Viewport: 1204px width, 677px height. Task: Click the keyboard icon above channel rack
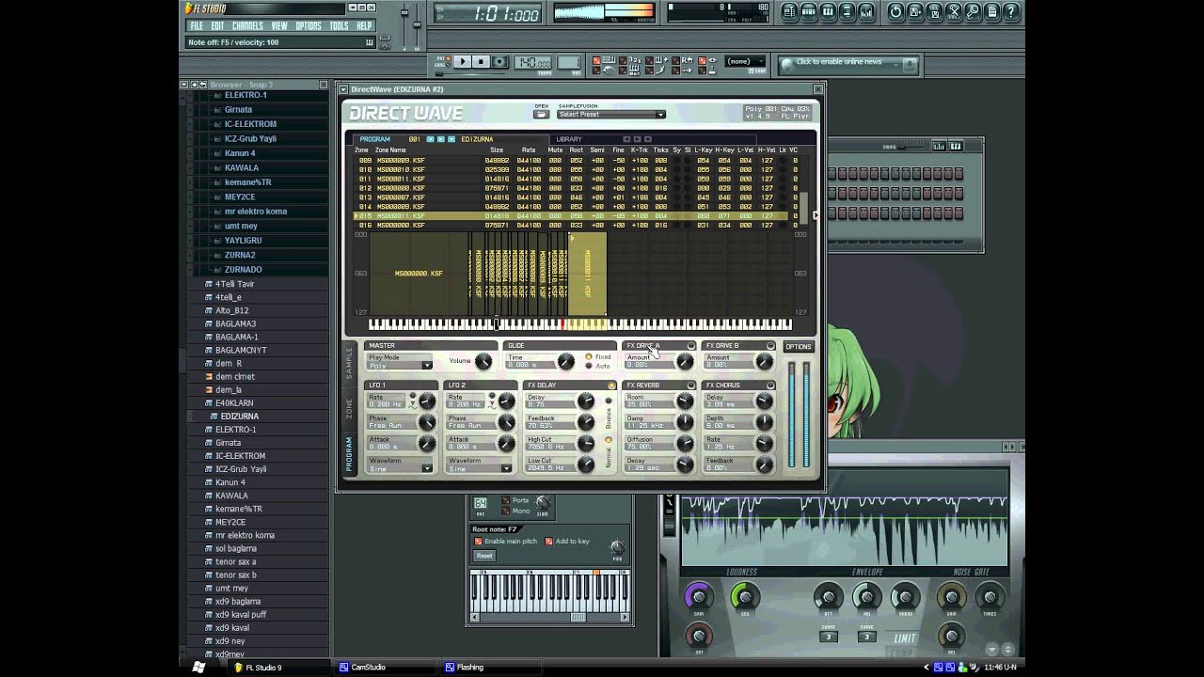click(x=956, y=146)
